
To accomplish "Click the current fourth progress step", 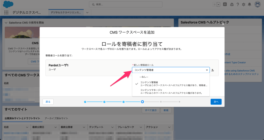I will coord(142,102).
